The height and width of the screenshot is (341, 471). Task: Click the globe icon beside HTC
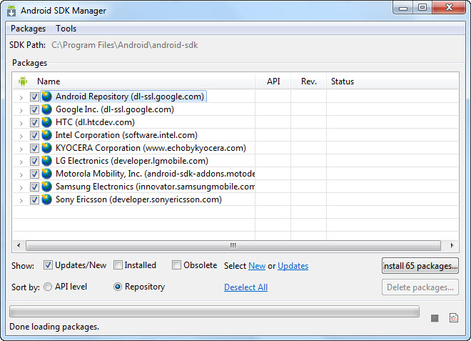click(46, 122)
